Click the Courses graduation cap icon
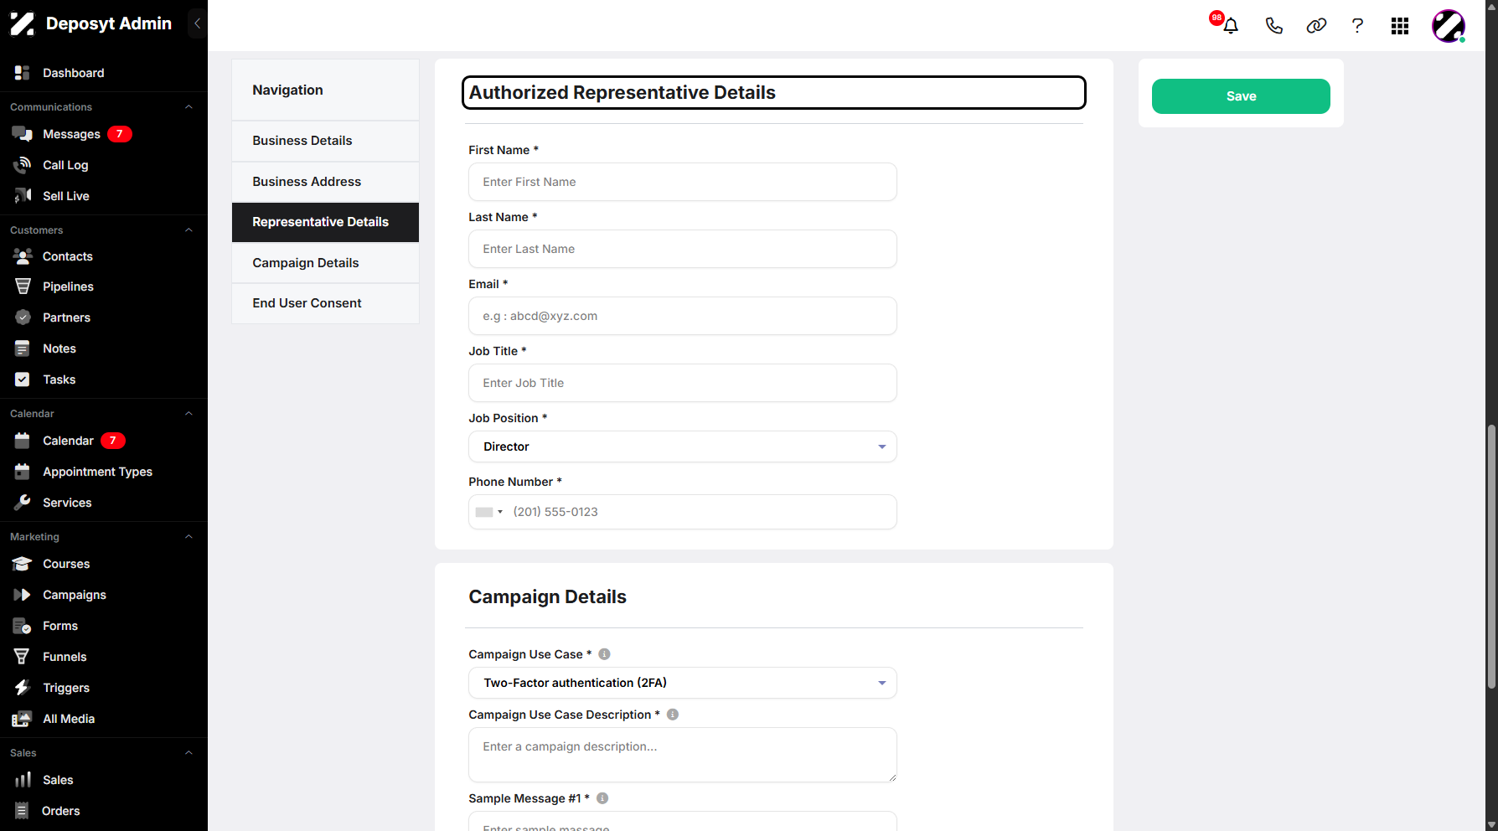 pos(23,564)
